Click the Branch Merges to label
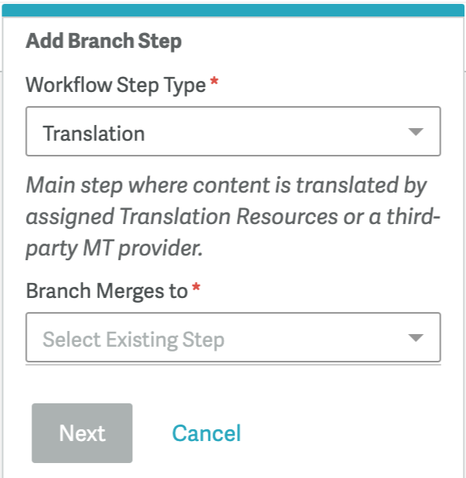 (107, 291)
